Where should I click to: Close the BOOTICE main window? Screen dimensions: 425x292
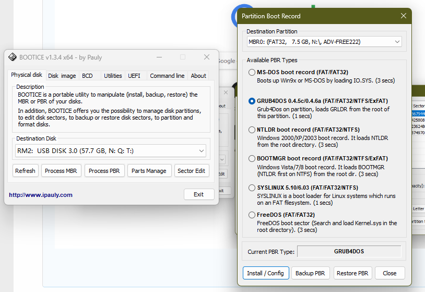click(x=207, y=57)
